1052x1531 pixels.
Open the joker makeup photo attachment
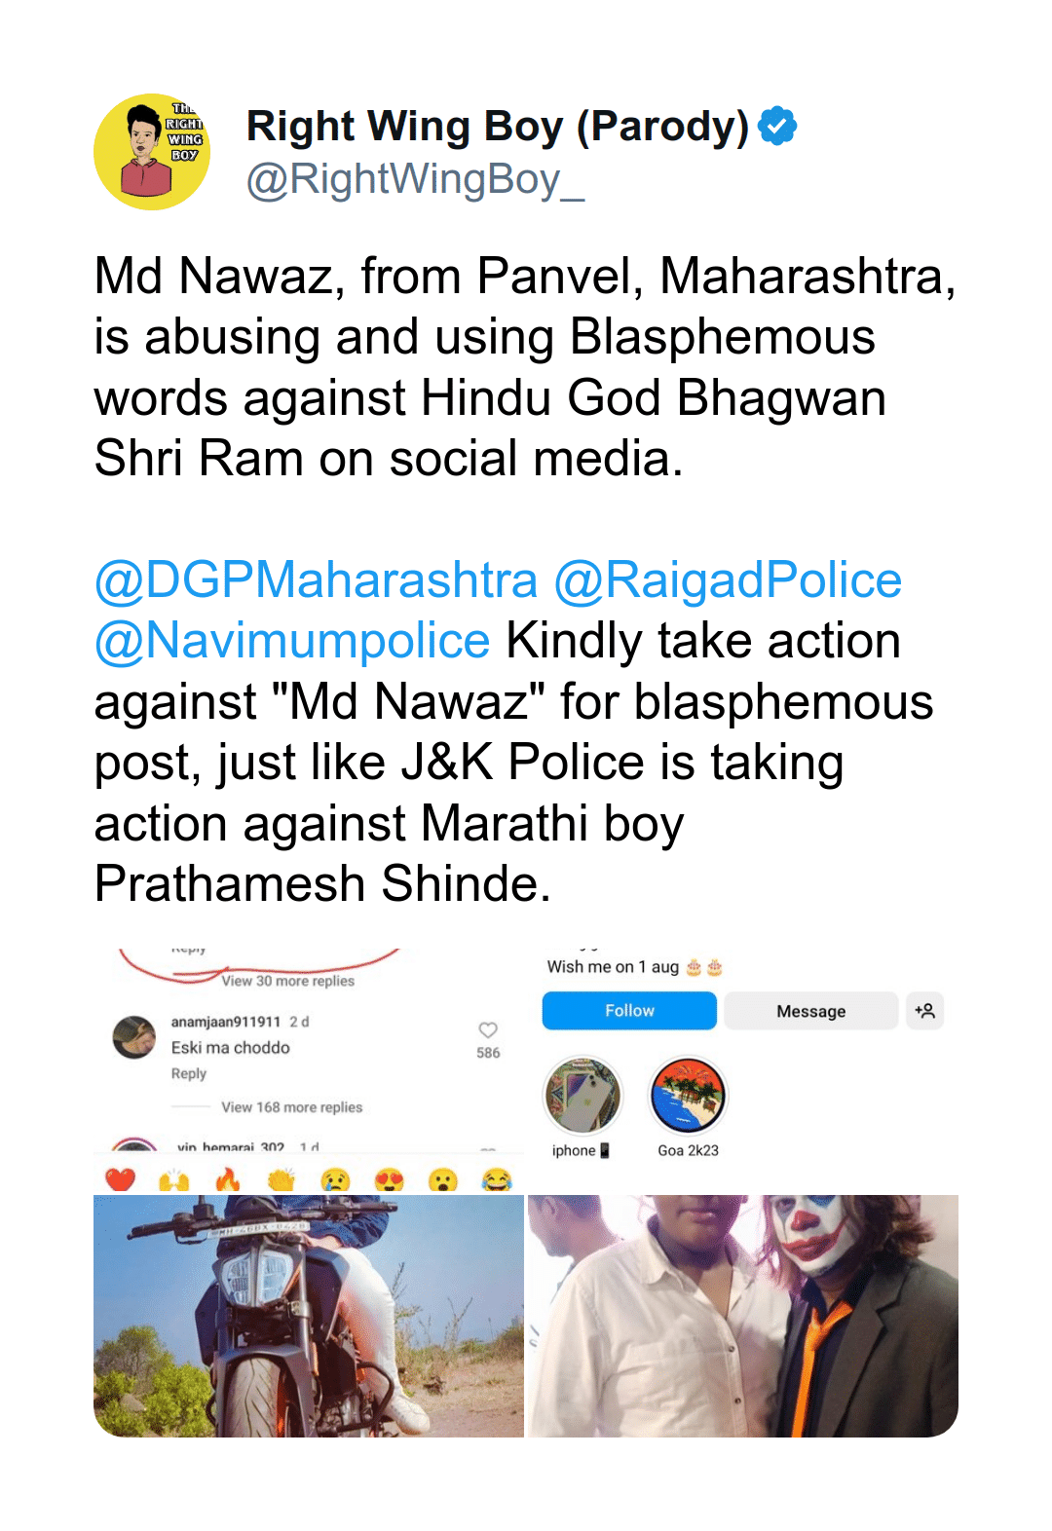pyautogui.click(x=743, y=1316)
